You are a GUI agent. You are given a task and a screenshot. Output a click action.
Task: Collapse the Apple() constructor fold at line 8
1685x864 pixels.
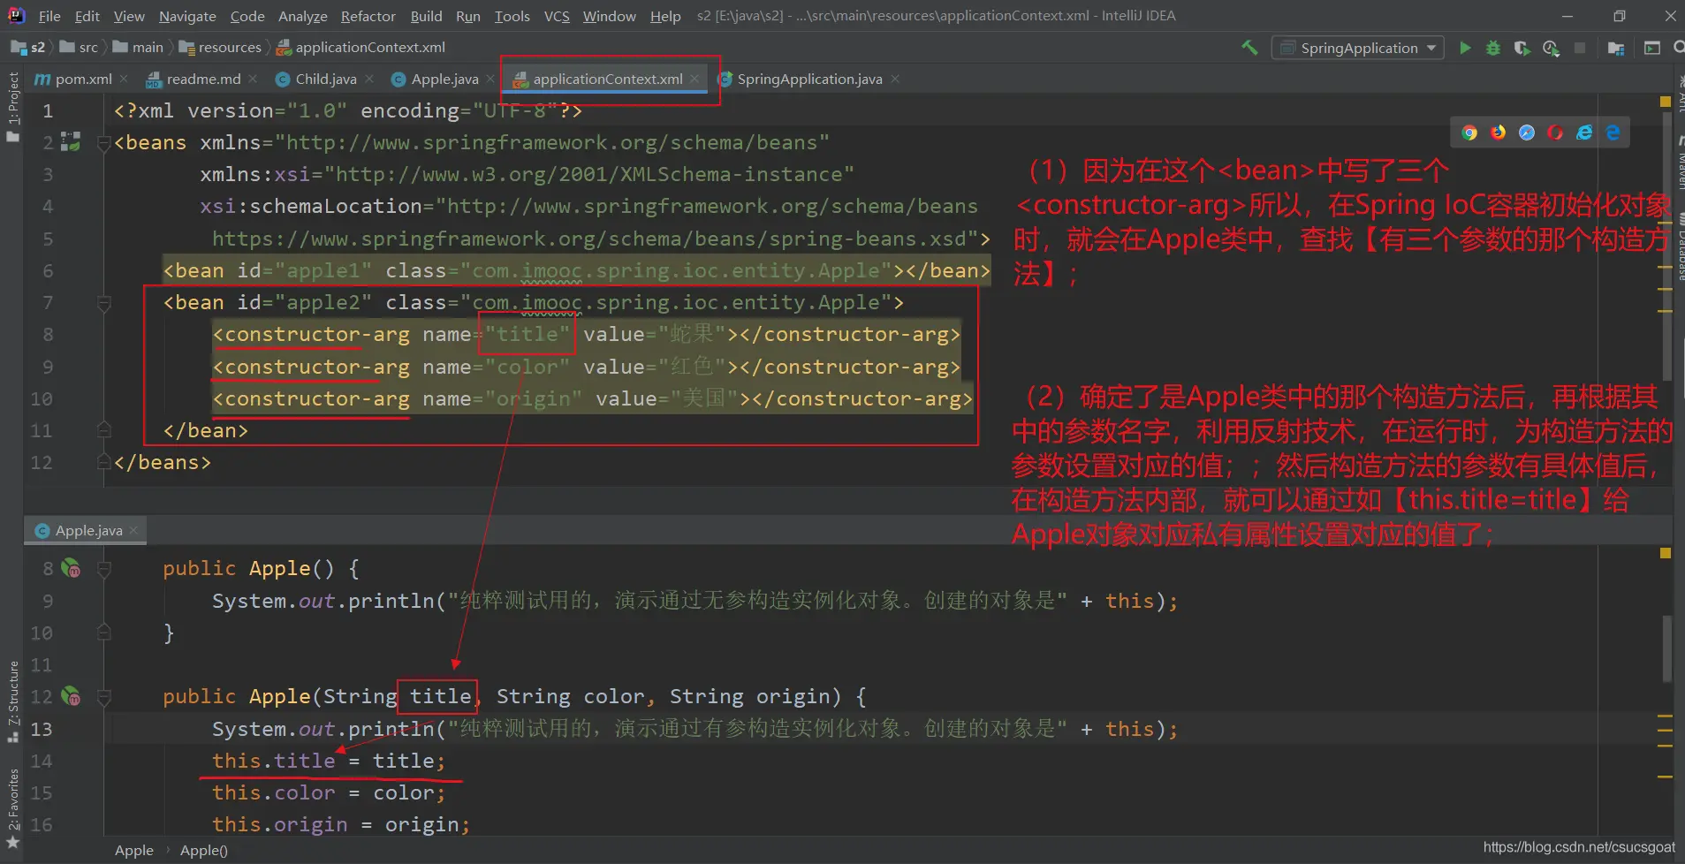click(103, 569)
